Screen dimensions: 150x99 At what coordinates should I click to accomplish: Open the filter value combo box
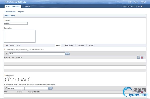click(36, 88)
